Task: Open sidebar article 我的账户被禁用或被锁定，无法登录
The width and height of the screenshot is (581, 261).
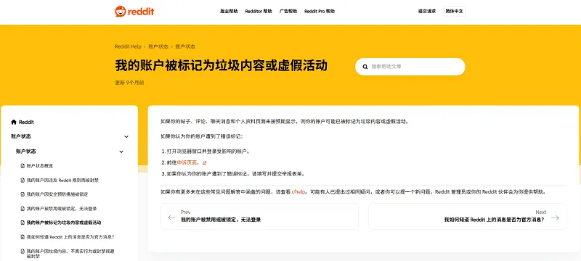Action: pos(62,209)
